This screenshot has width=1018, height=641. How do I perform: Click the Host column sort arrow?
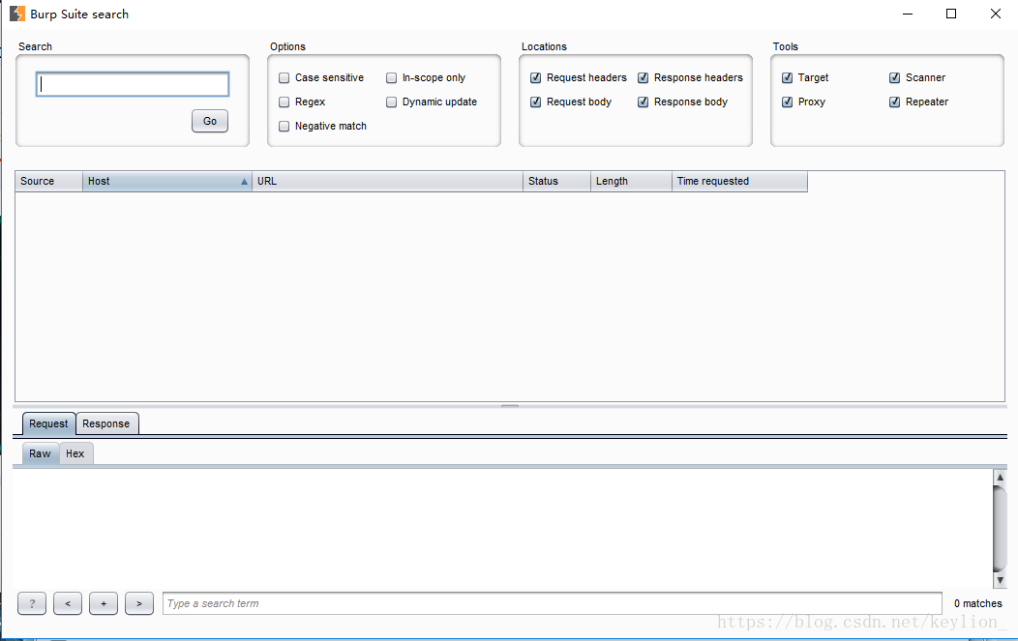point(244,182)
